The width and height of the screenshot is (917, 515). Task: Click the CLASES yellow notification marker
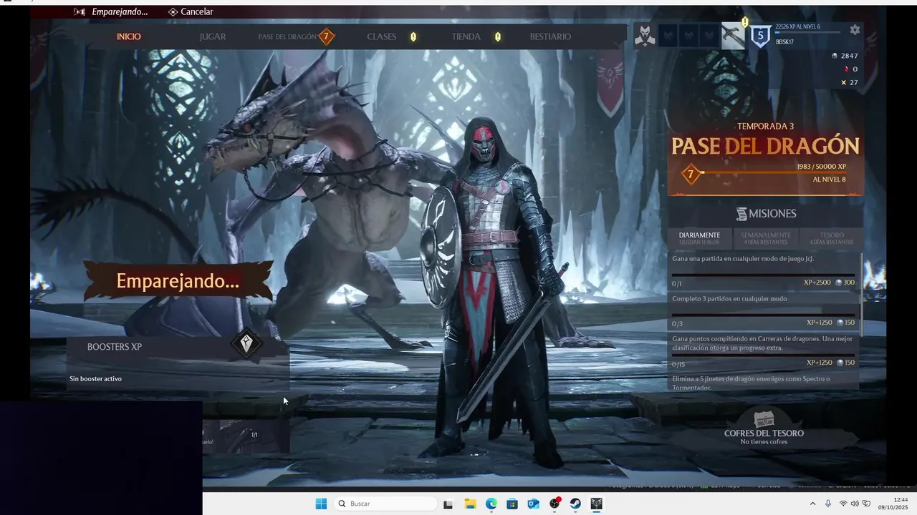point(413,36)
